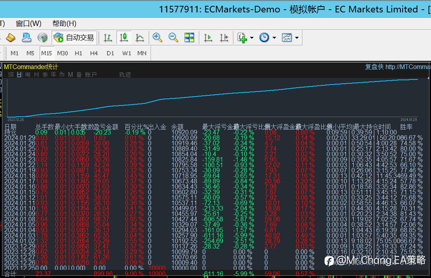Open the 窗口(W) menu
The width and height of the screenshot is (431, 278).
click(x=29, y=23)
